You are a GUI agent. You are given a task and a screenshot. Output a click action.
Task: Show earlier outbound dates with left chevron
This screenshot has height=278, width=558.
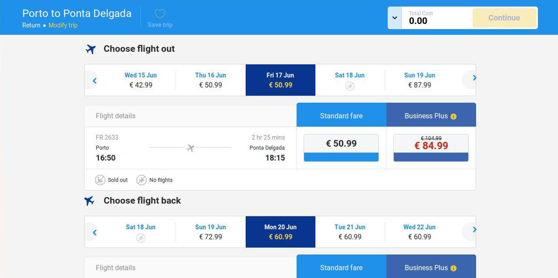click(95, 81)
